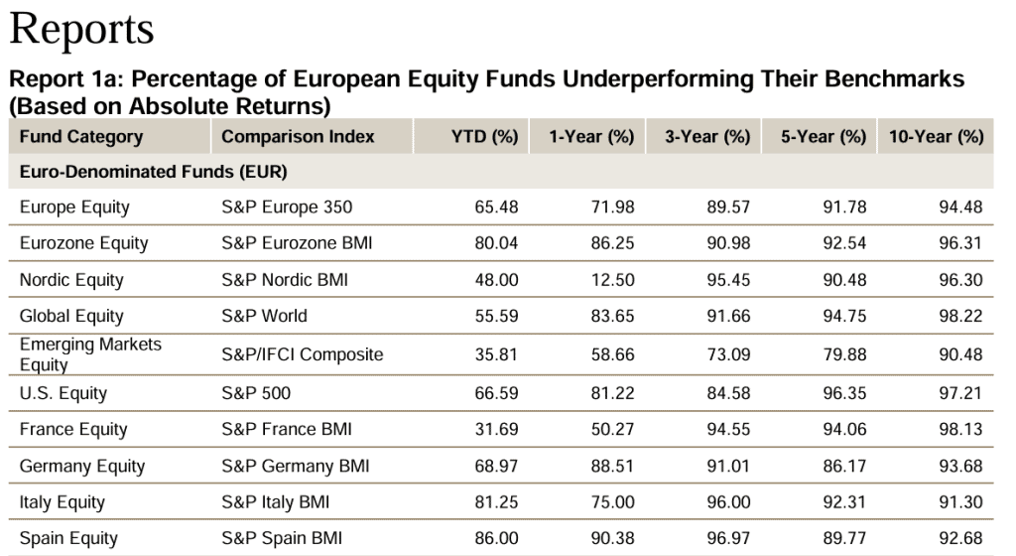Click the 1-Year (%) column header
The width and height of the screenshot is (1016, 556).
point(591,137)
